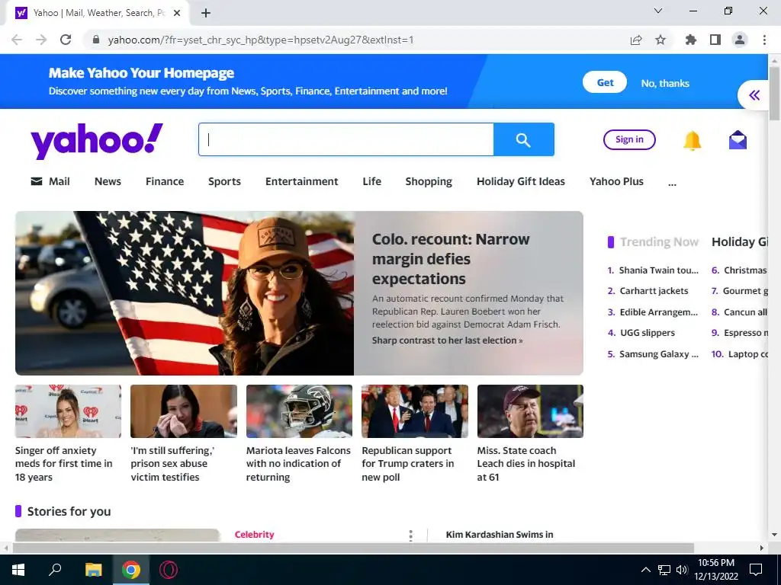Open the News navigation item
The width and height of the screenshot is (781, 585).
click(108, 181)
